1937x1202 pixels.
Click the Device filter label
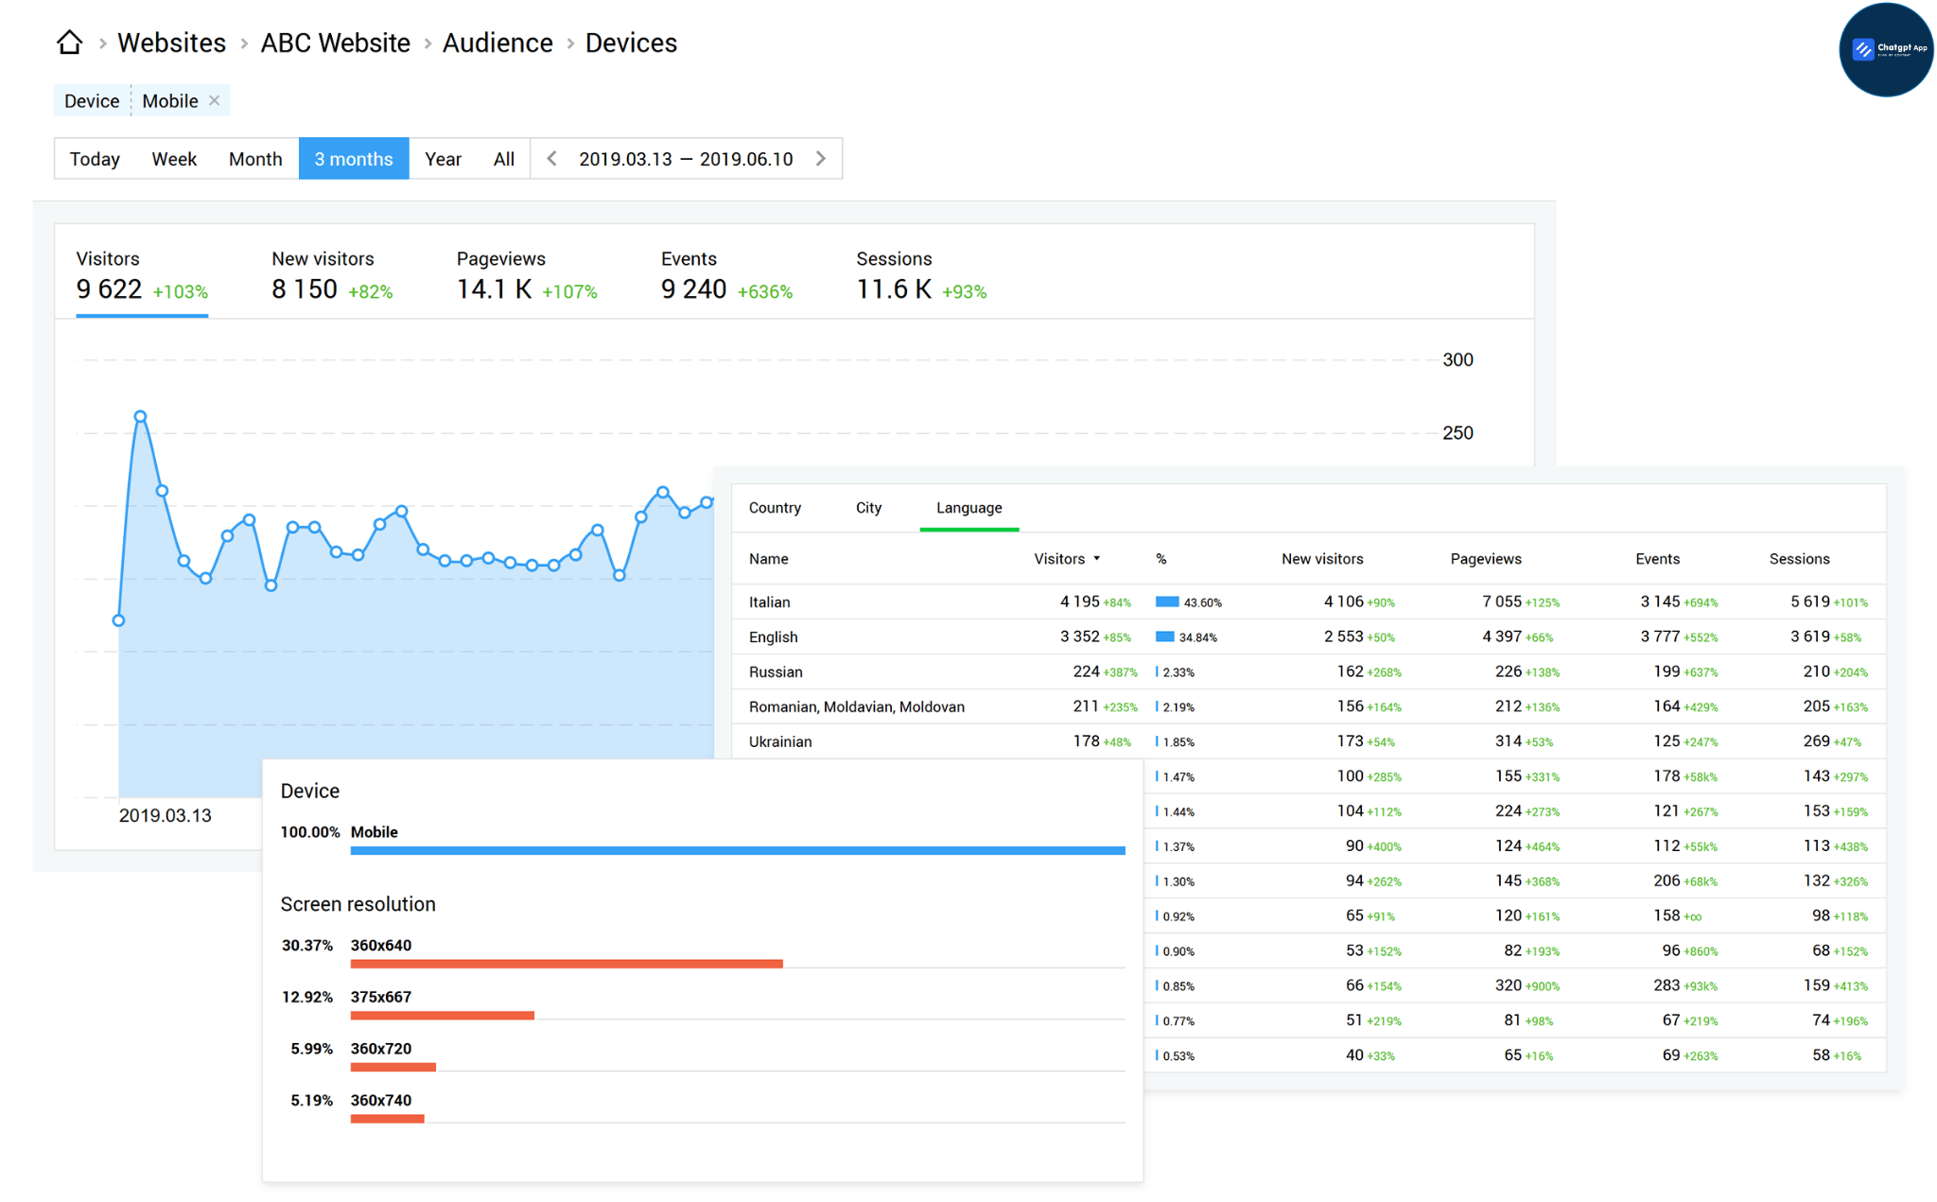click(92, 101)
